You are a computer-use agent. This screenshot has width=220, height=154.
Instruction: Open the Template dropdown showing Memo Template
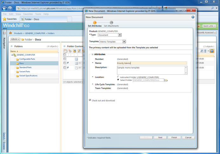(124, 41)
